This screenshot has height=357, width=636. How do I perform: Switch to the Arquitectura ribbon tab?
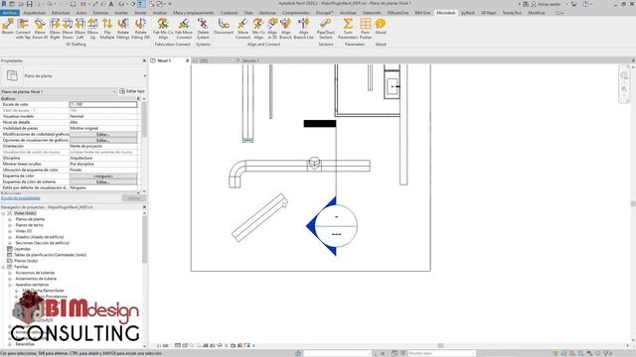pos(35,13)
